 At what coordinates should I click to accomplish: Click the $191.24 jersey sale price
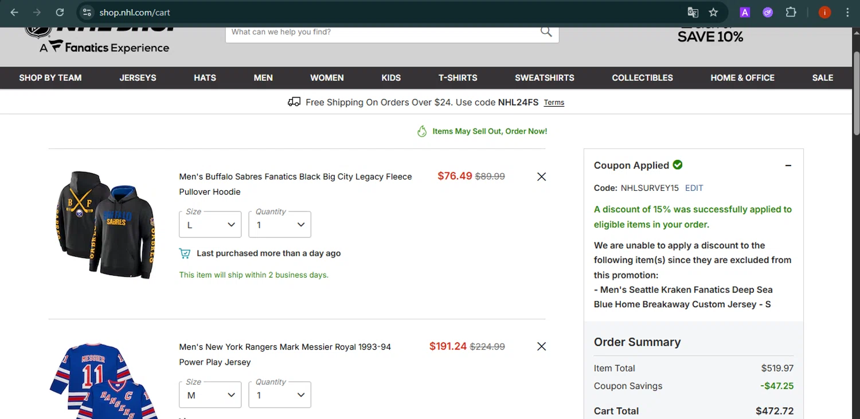click(448, 346)
